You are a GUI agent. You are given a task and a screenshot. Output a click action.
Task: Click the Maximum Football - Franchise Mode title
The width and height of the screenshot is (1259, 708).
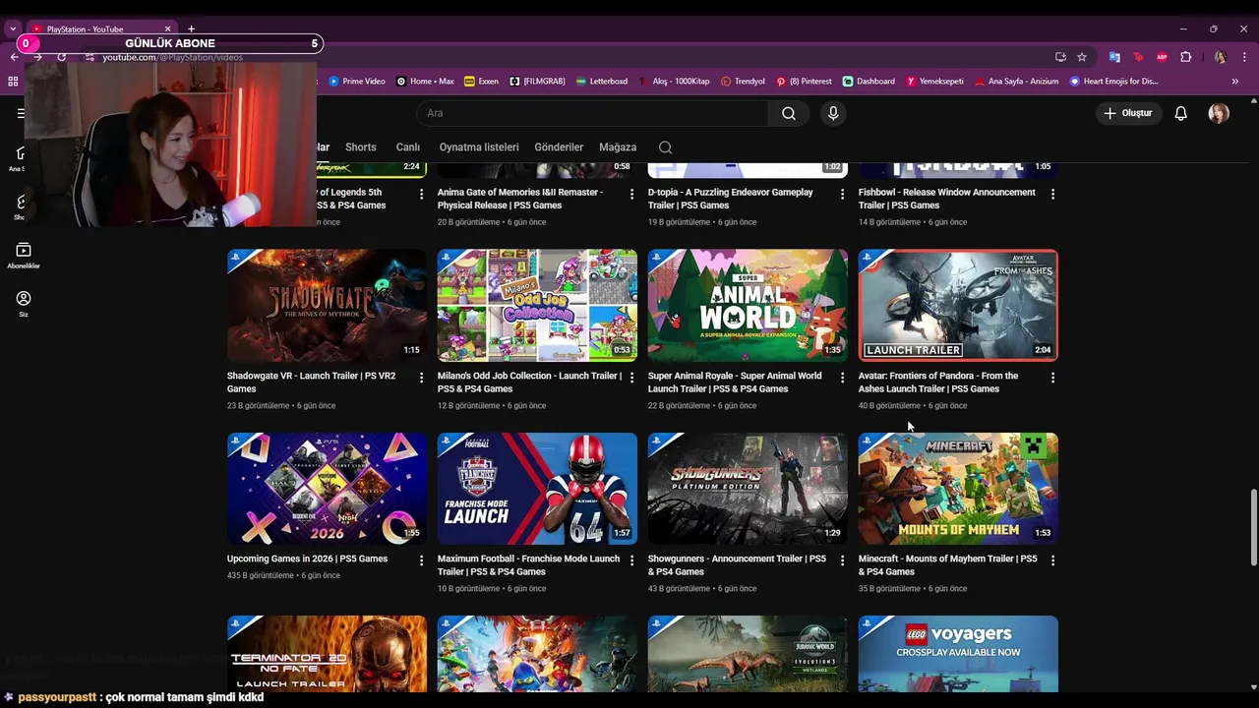click(528, 564)
